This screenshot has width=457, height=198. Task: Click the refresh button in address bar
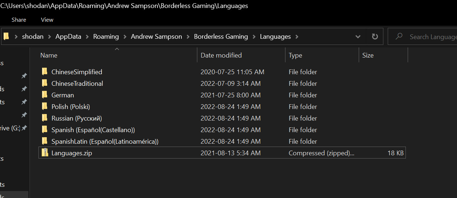[x=375, y=37]
